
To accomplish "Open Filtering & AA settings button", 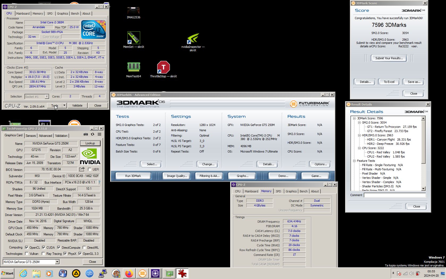I will [209, 176].
